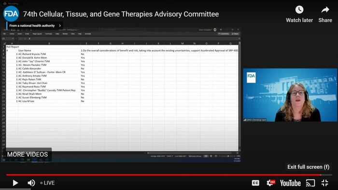Click the 'AC-Raymond Roos-TVM' row
Viewport: 338px width, 190px height.
(x=32, y=86)
